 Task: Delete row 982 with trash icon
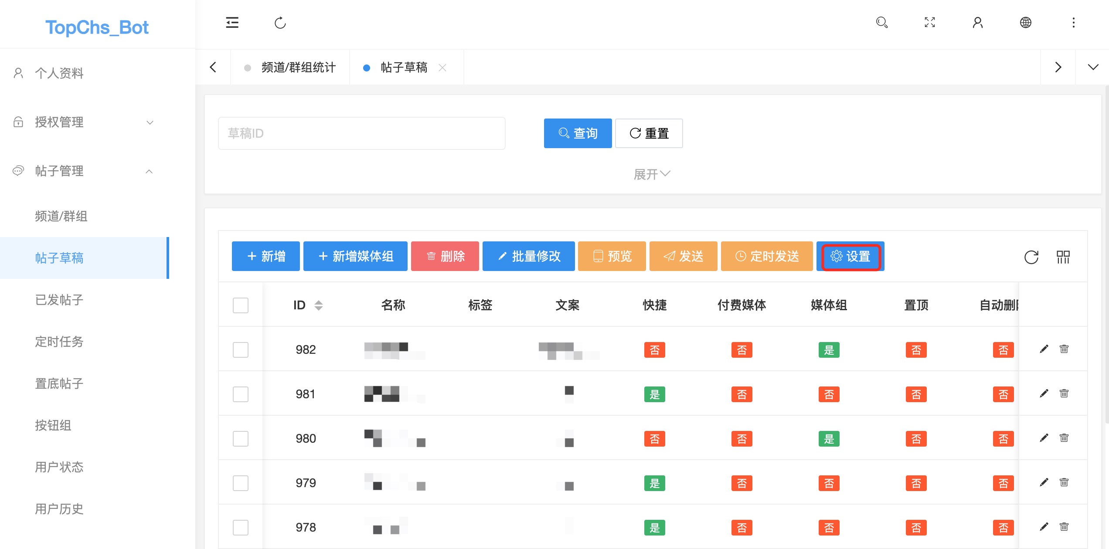[x=1064, y=349]
